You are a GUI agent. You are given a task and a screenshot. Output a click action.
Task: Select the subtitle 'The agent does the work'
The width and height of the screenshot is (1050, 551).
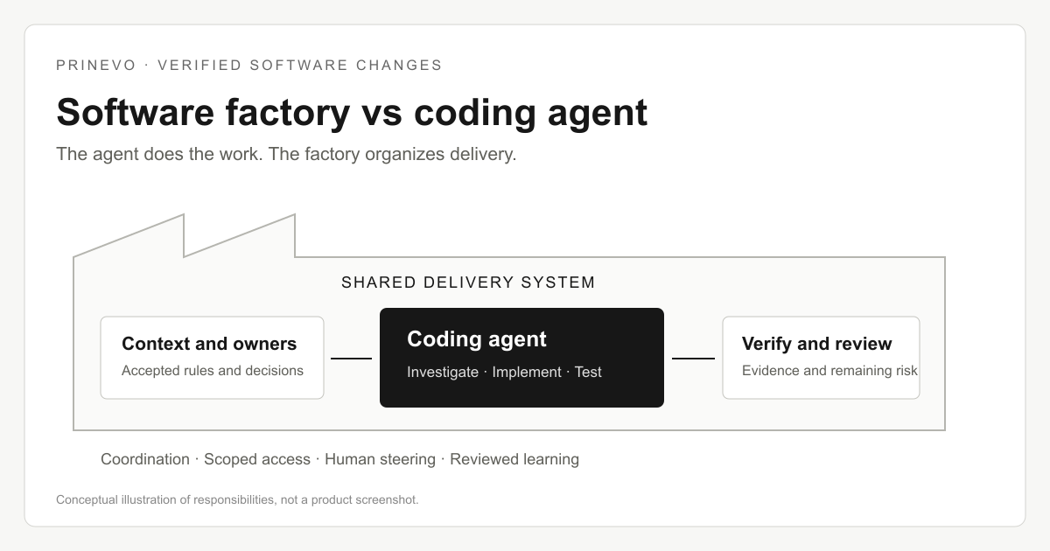tap(159, 155)
